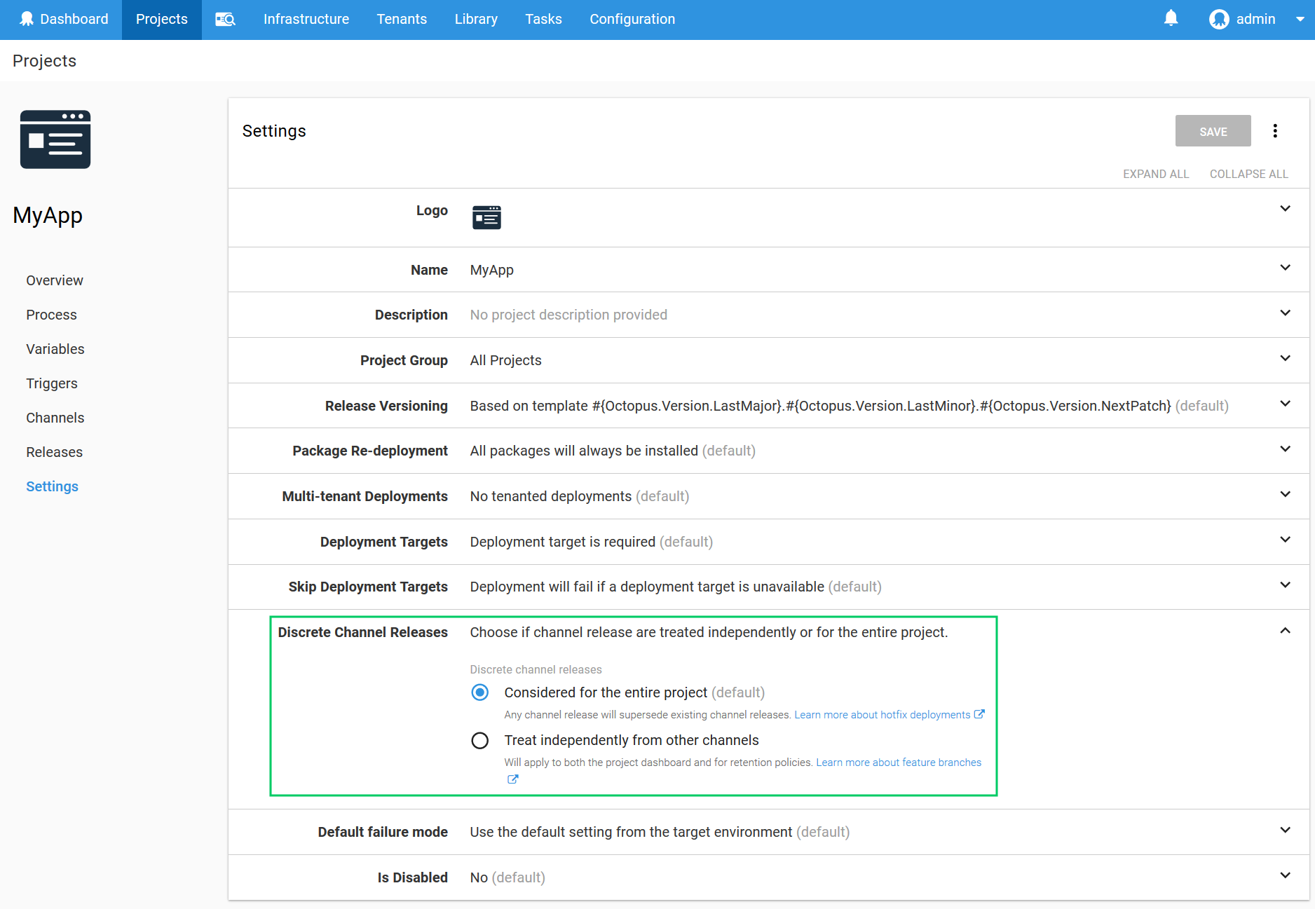Click the external link icon after hotfix deployments
Screen dimensions: 1315x909
click(979, 714)
